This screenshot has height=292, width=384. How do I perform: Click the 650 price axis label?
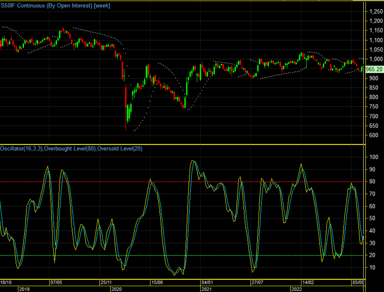coord(373,126)
